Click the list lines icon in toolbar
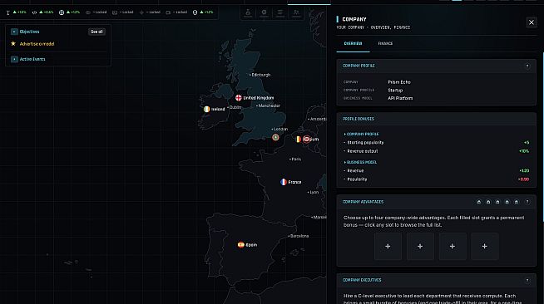Image resolution: width=544 pixels, height=304 pixels. click(280, 12)
